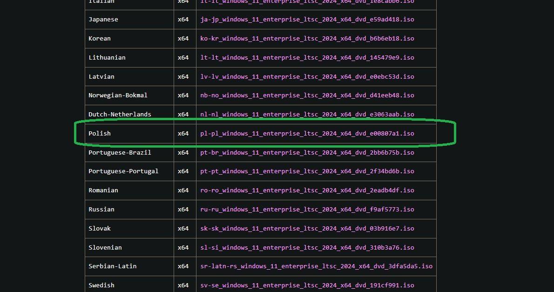Click the Romanian language name
Image resolution: width=554 pixels, height=292 pixels.
(103, 190)
